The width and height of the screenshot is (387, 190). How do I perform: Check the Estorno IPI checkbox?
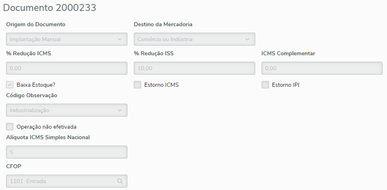tap(265, 85)
